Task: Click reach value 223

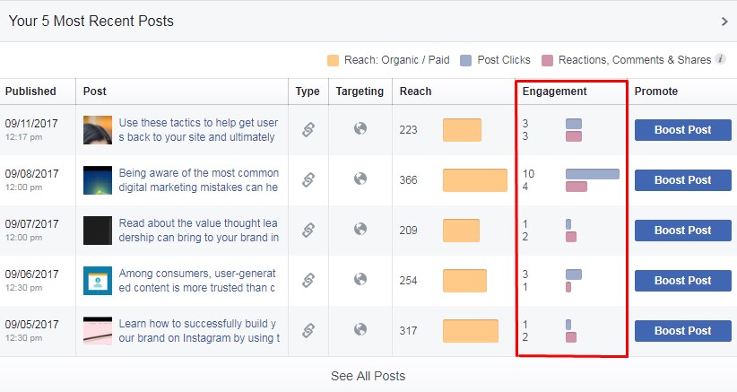Action: [x=409, y=130]
